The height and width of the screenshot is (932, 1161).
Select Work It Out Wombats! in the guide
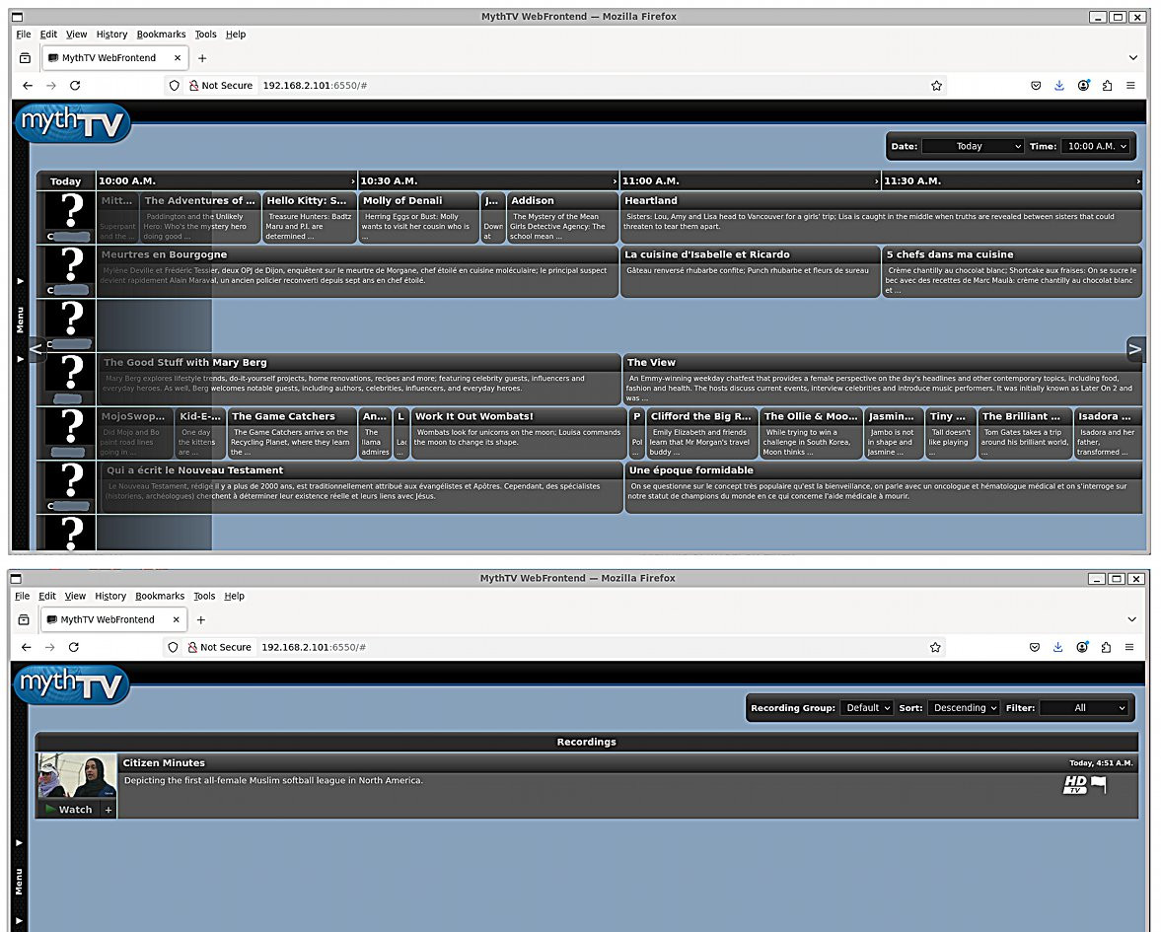(x=518, y=433)
